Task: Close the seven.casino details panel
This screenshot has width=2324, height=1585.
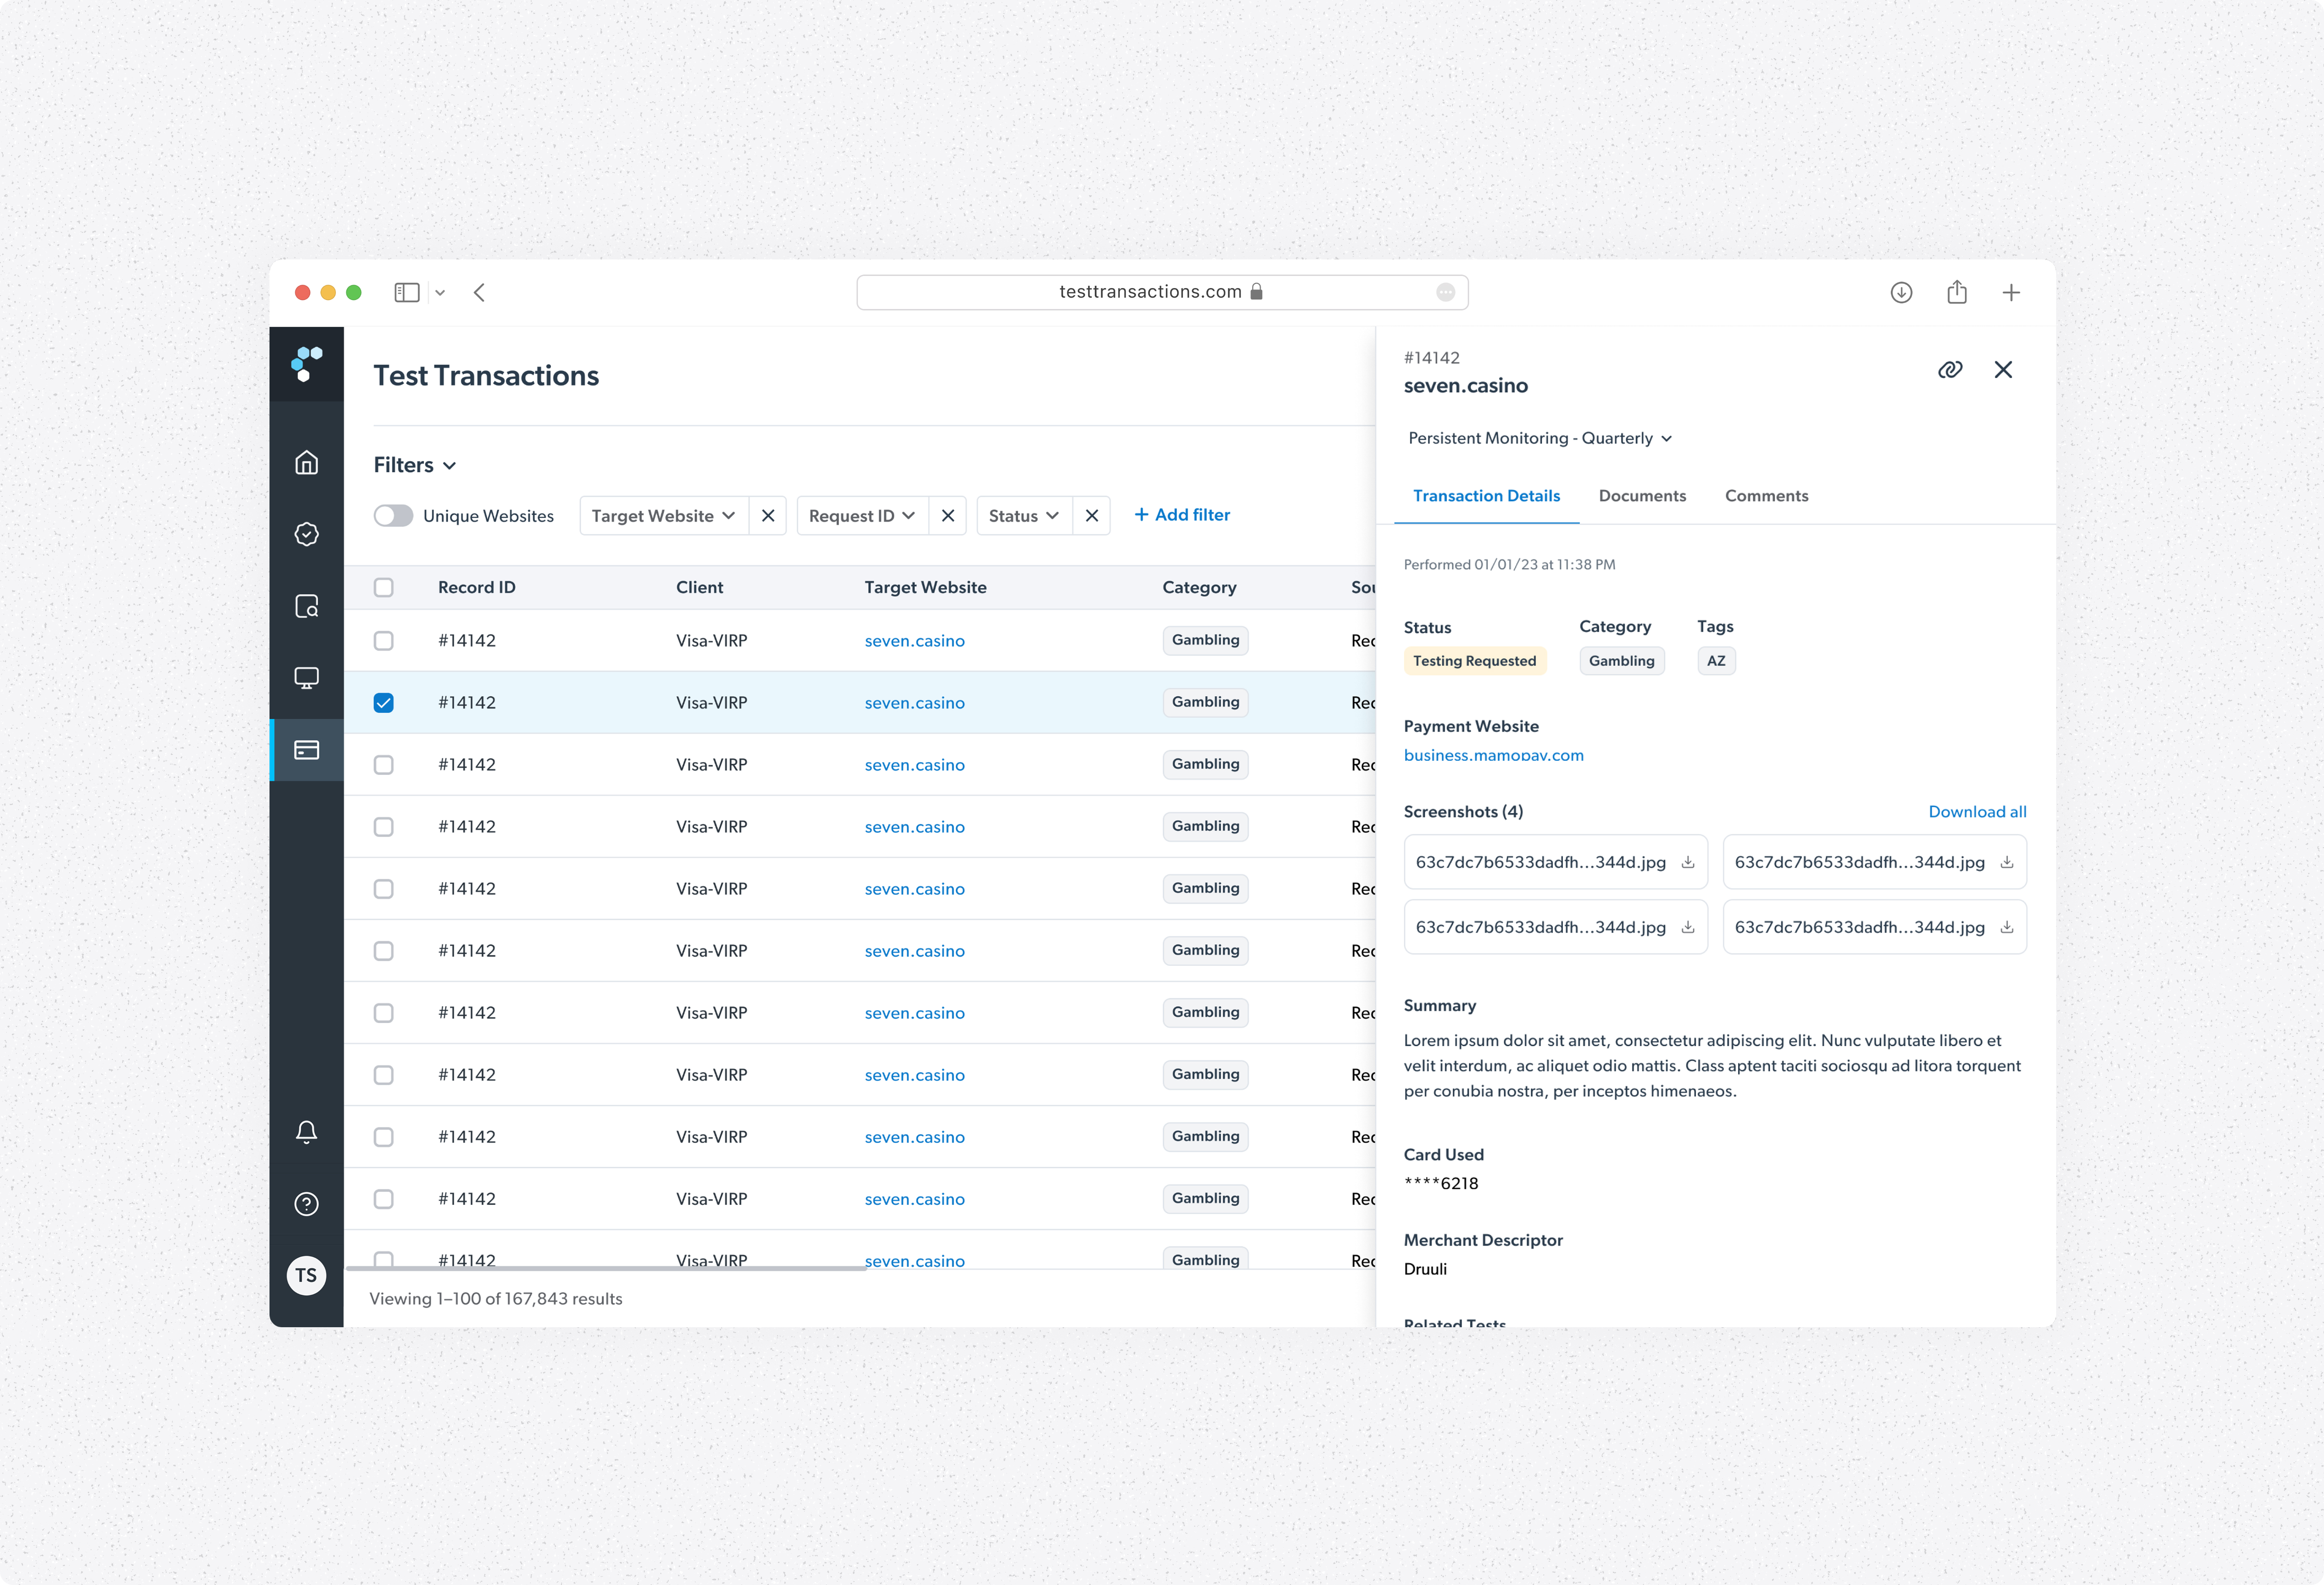Action: [2003, 370]
